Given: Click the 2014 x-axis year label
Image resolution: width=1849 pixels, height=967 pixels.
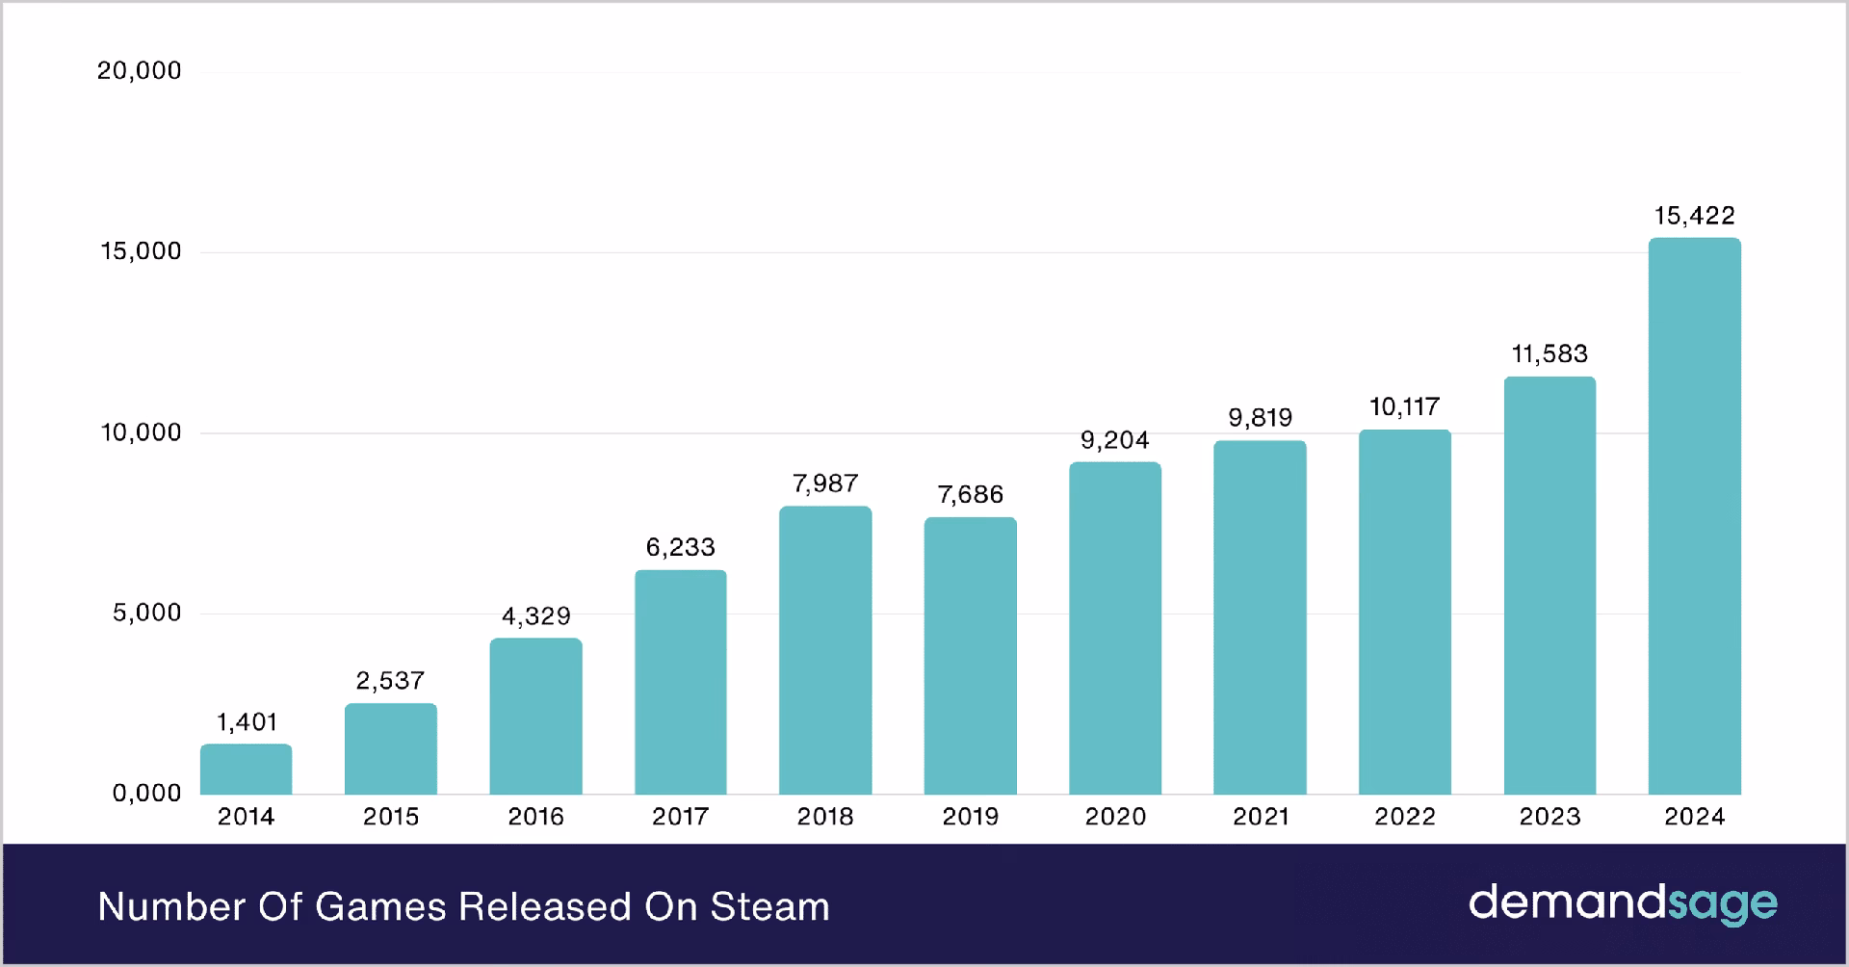Looking at the screenshot, I should click(247, 817).
